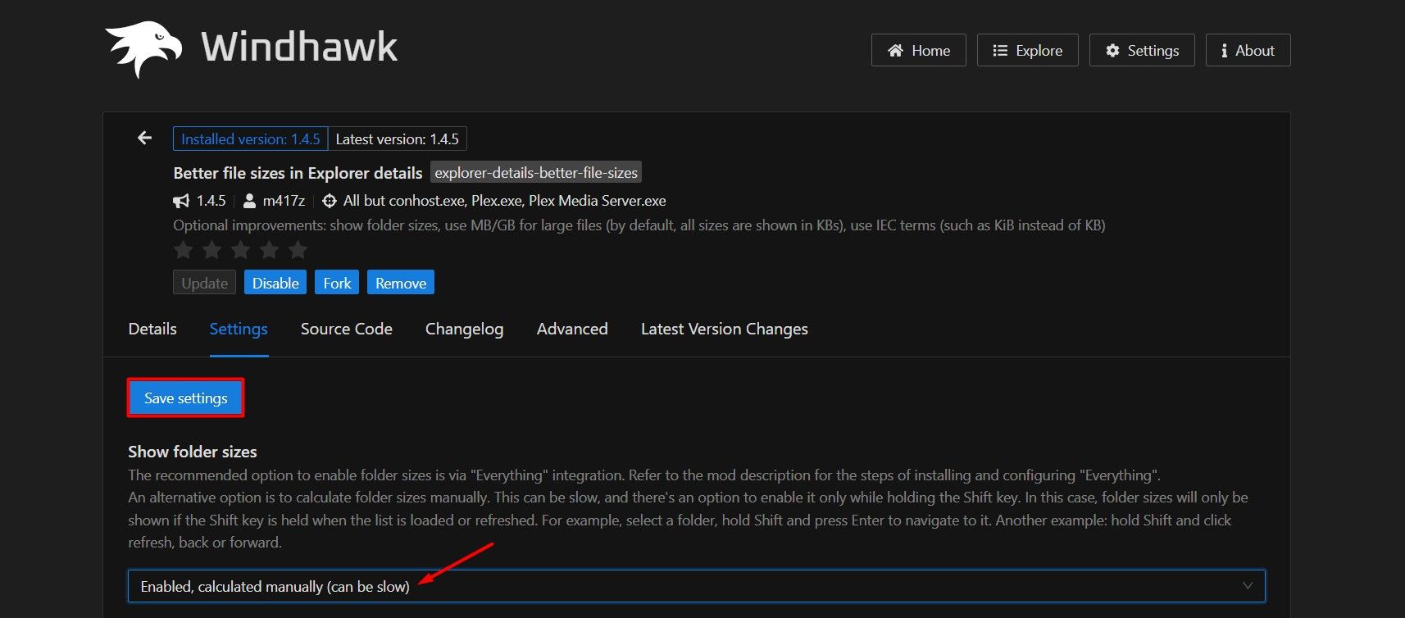The image size is (1405, 618).
Task: Go back using the left arrow icon
Action: [144, 138]
